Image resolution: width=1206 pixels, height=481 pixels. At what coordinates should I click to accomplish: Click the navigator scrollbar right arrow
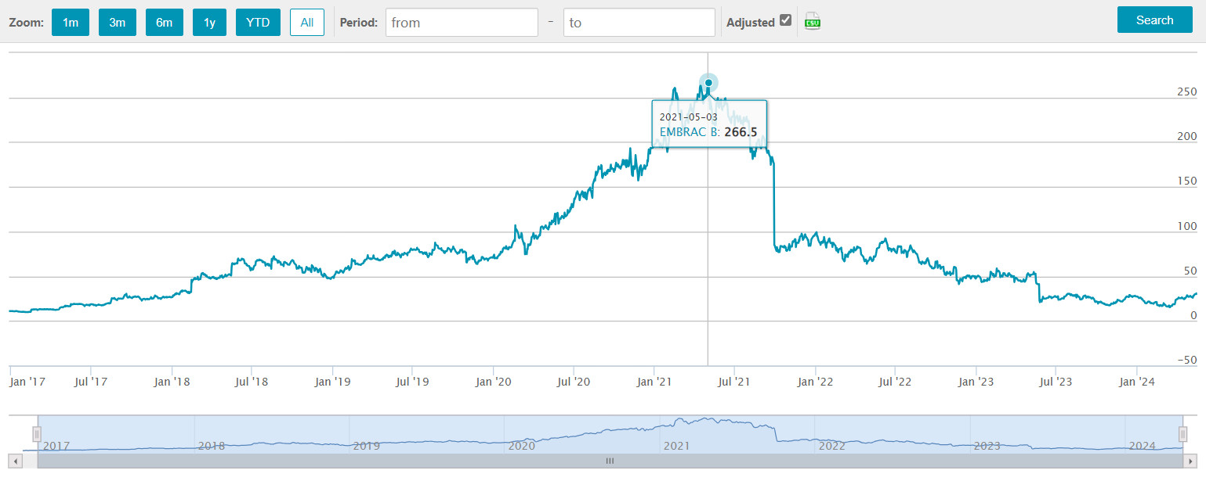click(1190, 461)
